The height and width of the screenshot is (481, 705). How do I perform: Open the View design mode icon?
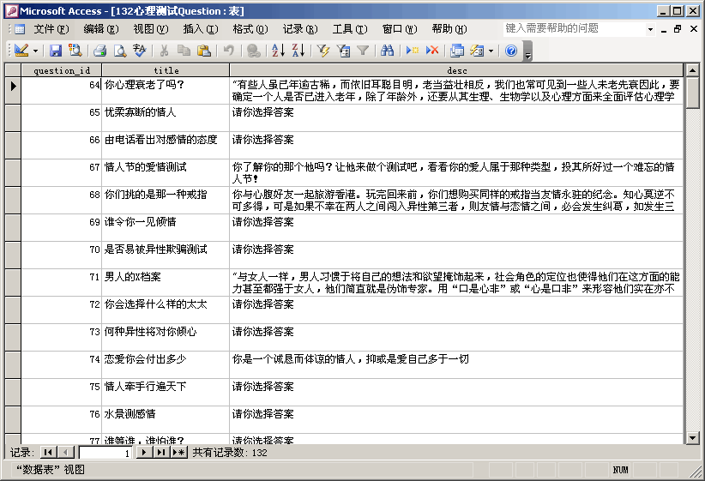21,51
